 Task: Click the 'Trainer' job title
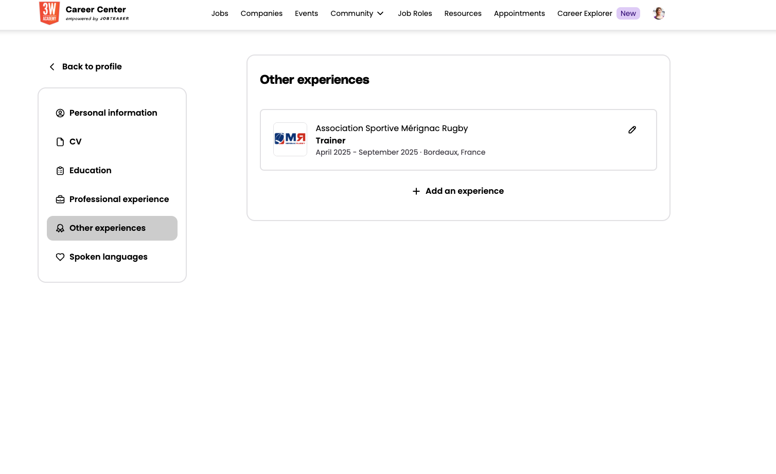pyautogui.click(x=330, y=141)
